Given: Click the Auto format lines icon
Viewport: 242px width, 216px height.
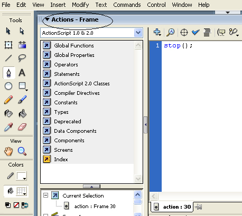Looking at the screenshot, I should pos(207,33).
